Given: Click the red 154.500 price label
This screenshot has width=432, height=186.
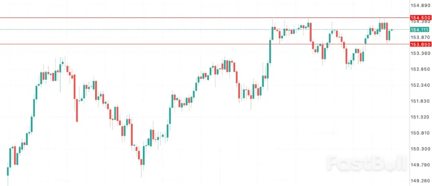Looking at the screenshot, I should pos(420,18).
